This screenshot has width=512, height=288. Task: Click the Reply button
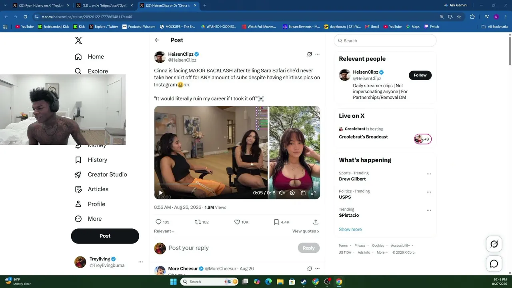pyautogui.click(x=308, y=248)
